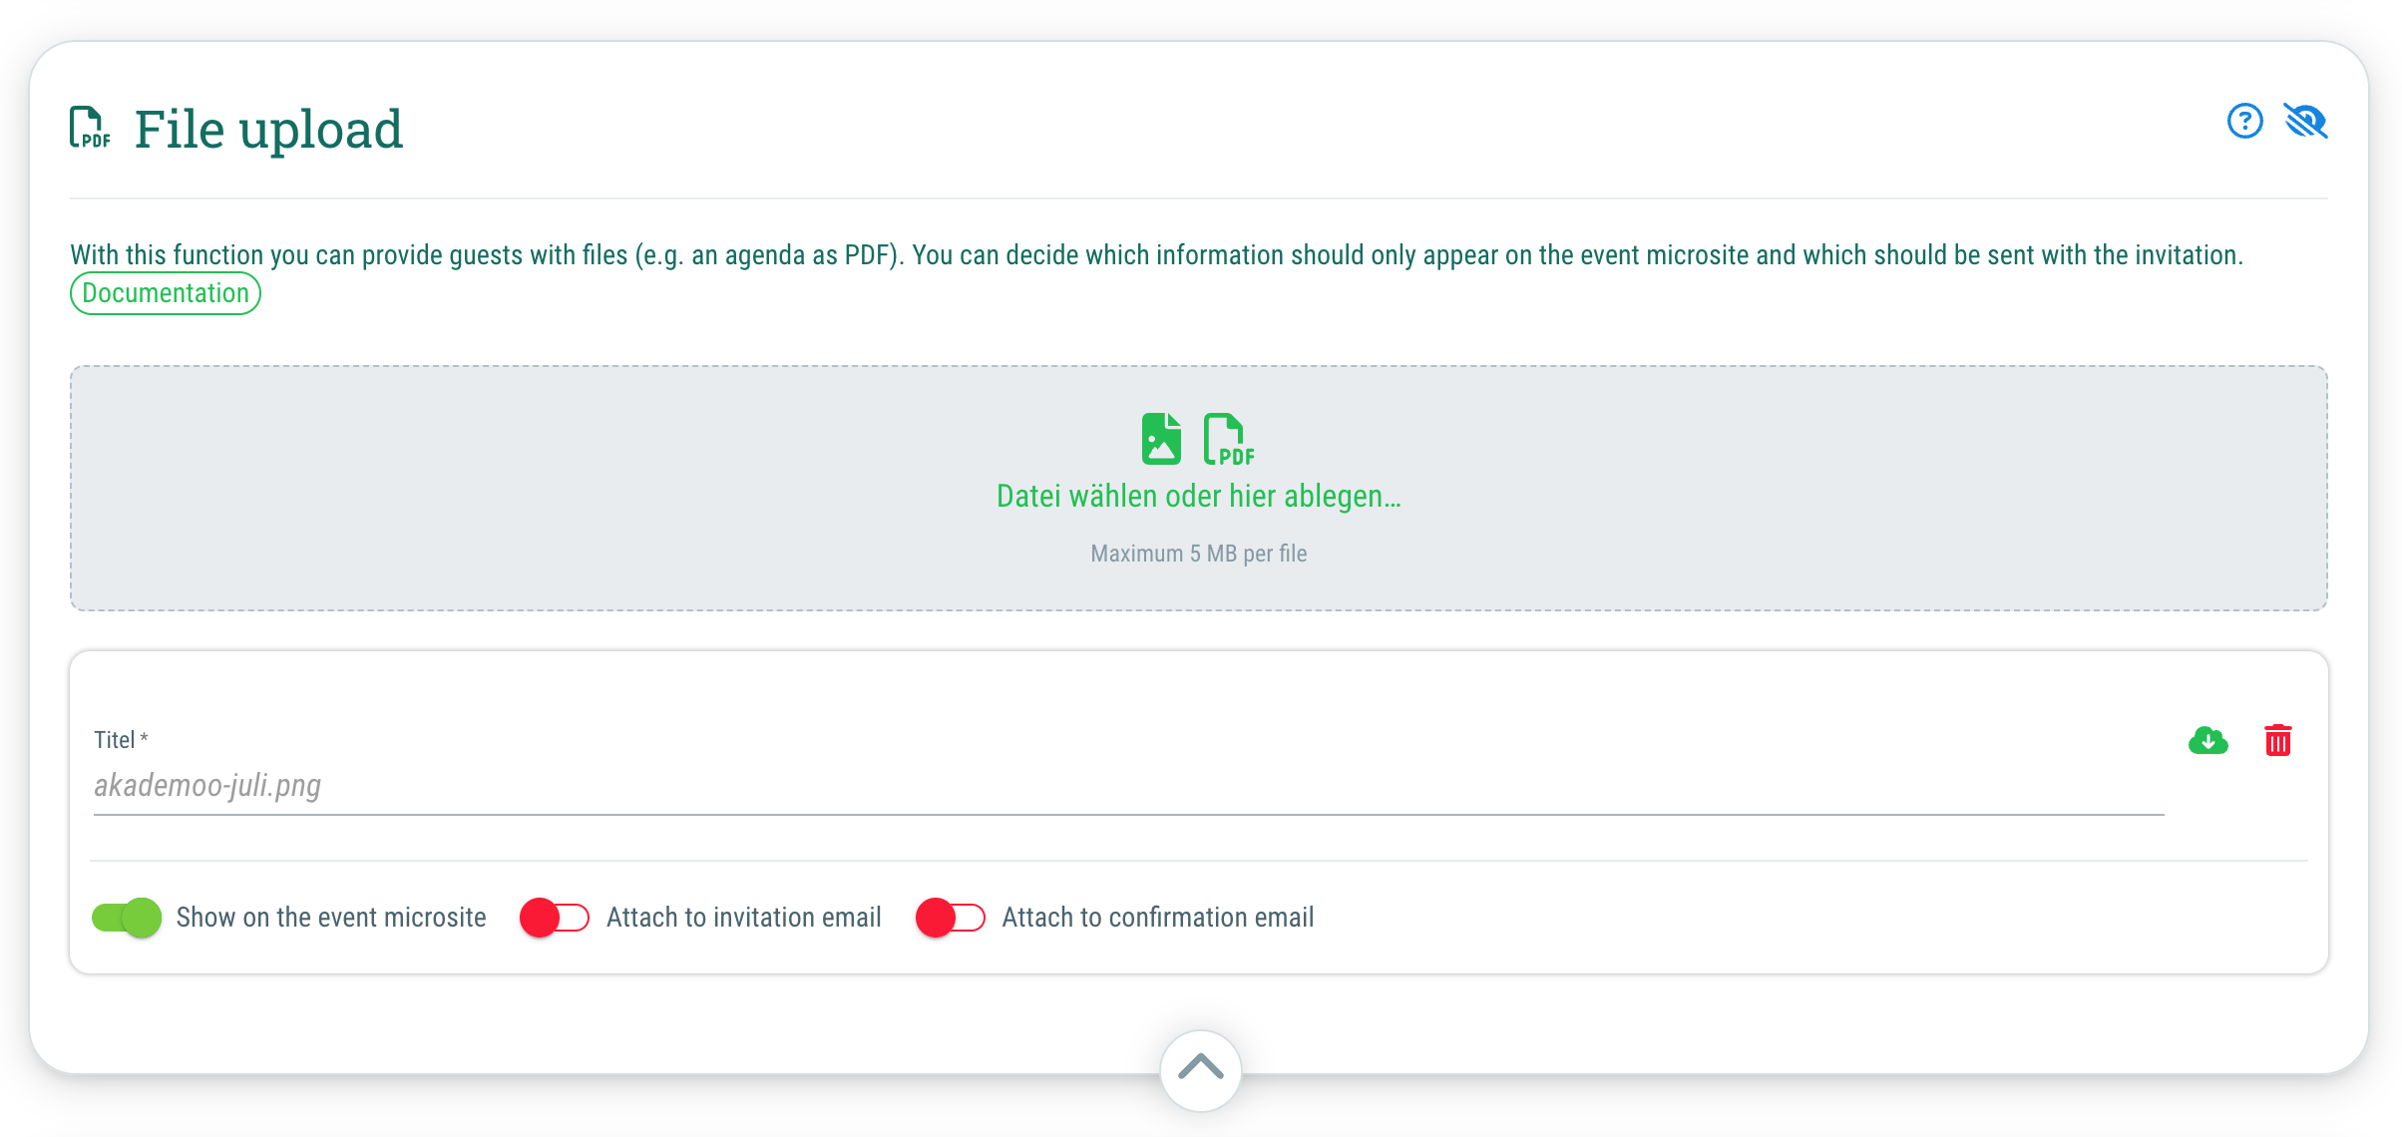Disable 'Show on the event microsite' toggle
The height and width of the screenshot is (1137, 2402).
tap(127, 918)
